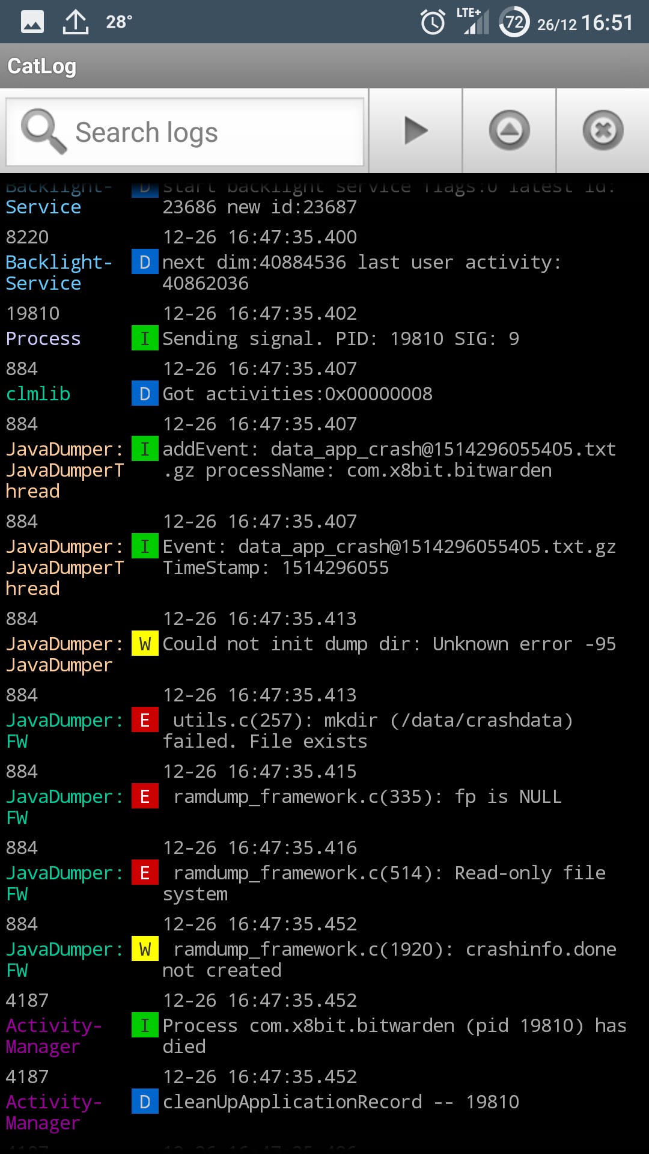Tap the 'fp is NULL' error line

tap(367, 796)
